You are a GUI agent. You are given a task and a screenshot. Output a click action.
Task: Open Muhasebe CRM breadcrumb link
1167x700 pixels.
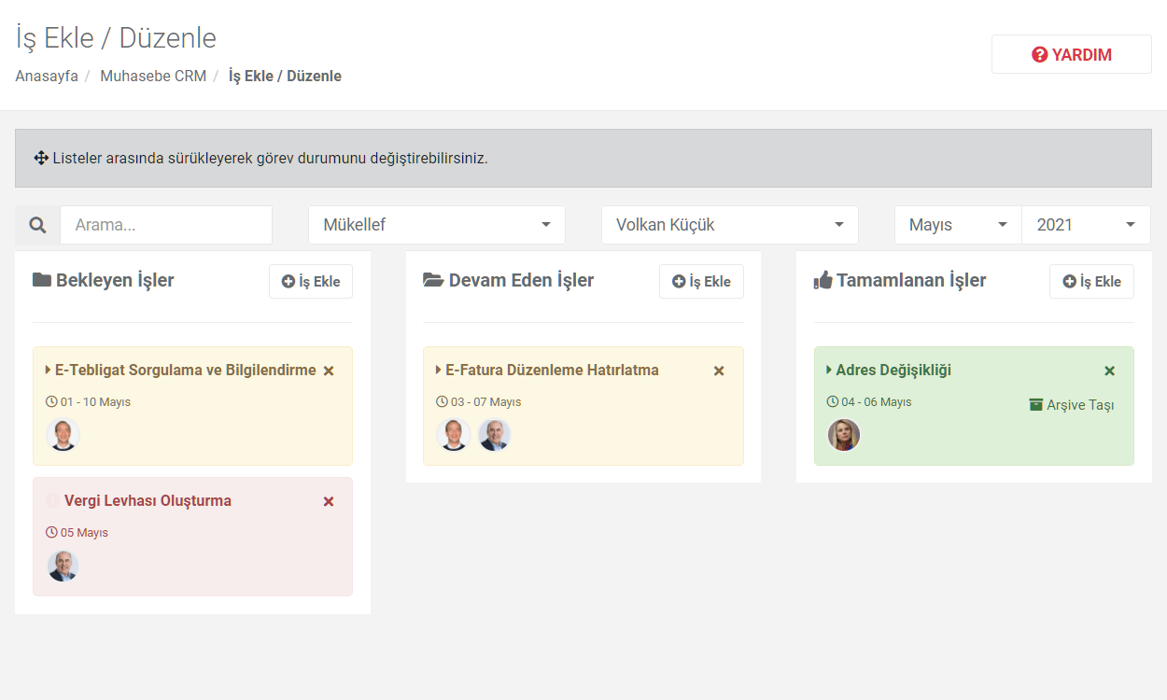(153, 77)
